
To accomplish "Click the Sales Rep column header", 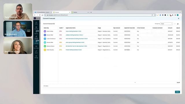I will [x=46, y=28].
